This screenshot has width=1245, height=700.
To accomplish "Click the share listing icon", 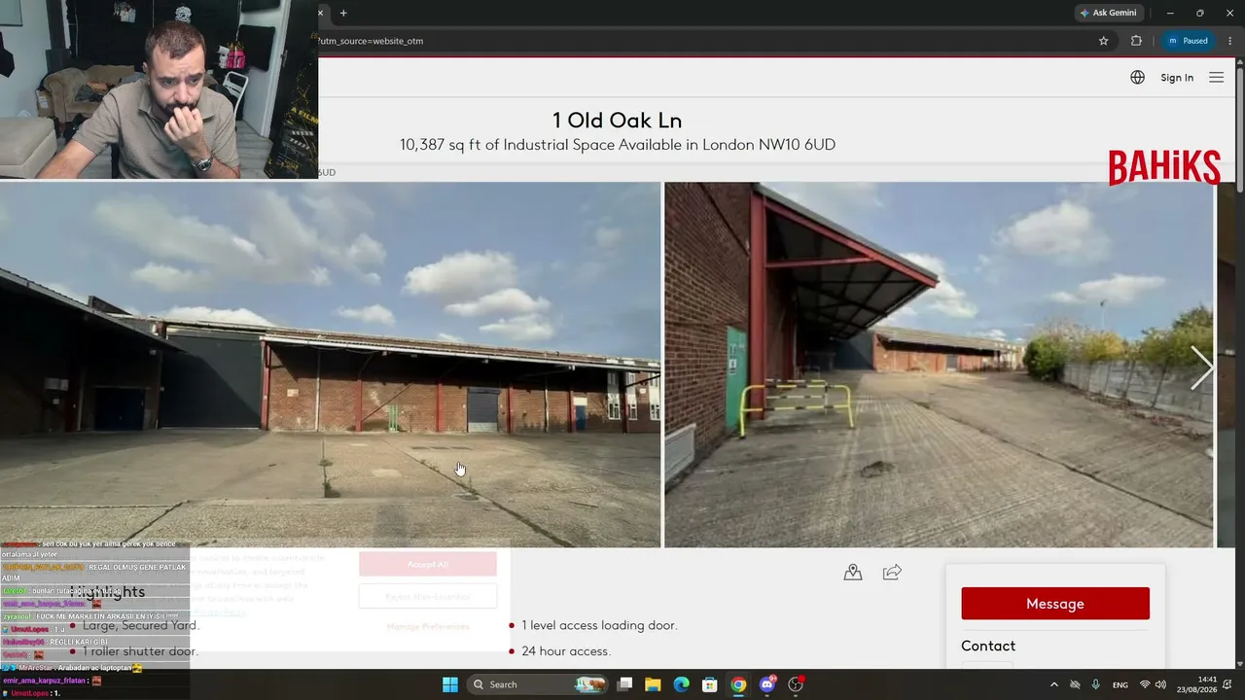I will (892, 573).
